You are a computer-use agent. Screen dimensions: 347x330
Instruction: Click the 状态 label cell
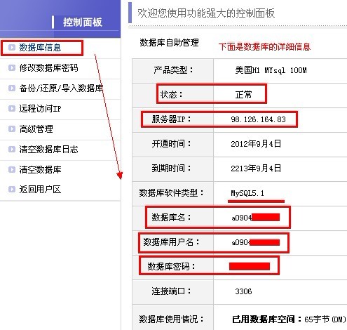(x=171, y=95)
